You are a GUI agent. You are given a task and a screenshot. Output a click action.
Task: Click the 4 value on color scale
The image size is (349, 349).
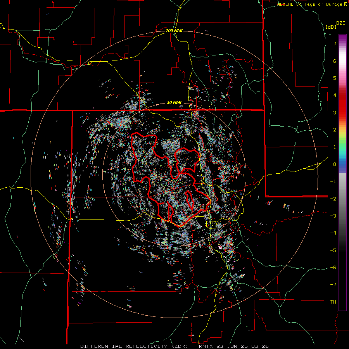click(335, 95)
